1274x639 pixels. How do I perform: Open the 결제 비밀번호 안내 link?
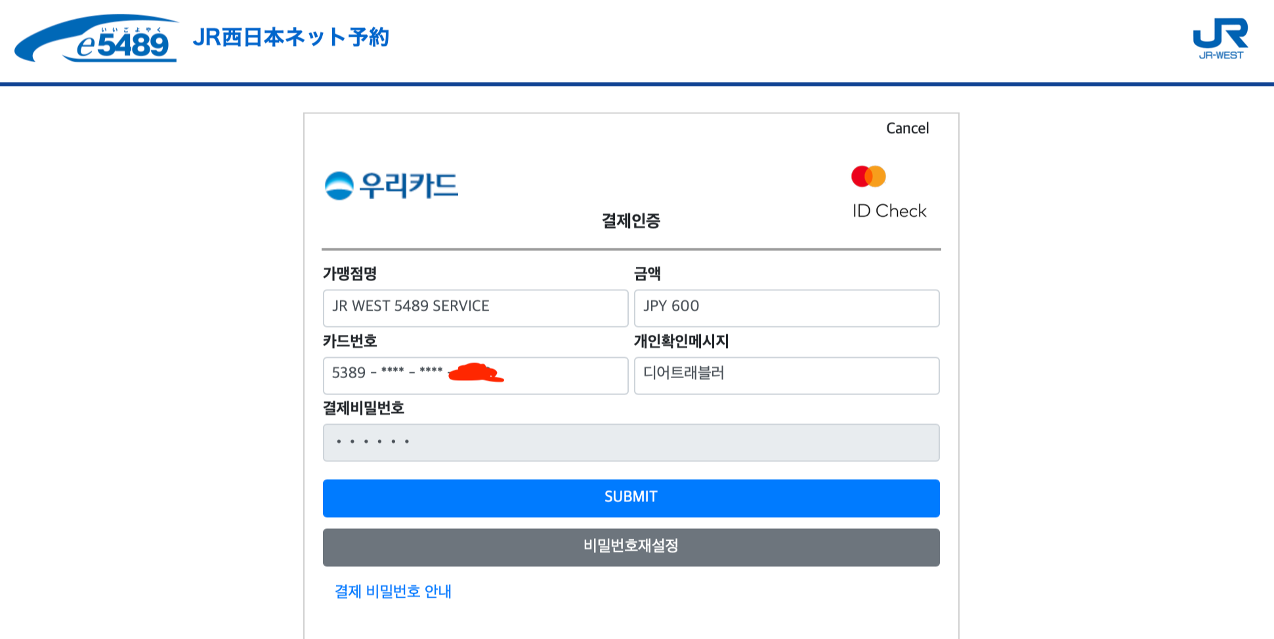point(393,591)
